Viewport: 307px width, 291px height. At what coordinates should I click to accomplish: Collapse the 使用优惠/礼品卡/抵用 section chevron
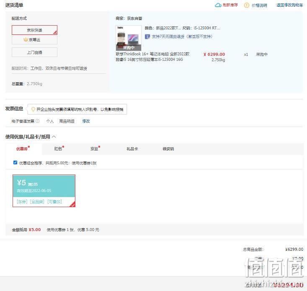54,137
